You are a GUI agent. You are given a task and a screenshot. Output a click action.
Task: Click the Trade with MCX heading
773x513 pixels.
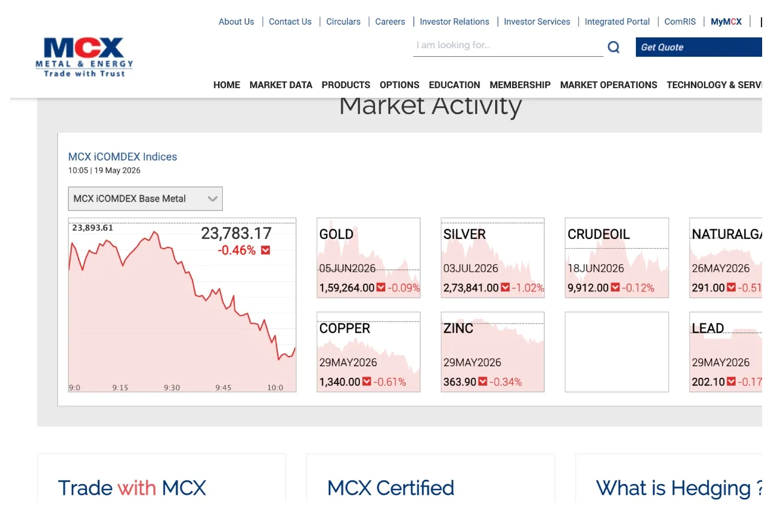[132, 488]
